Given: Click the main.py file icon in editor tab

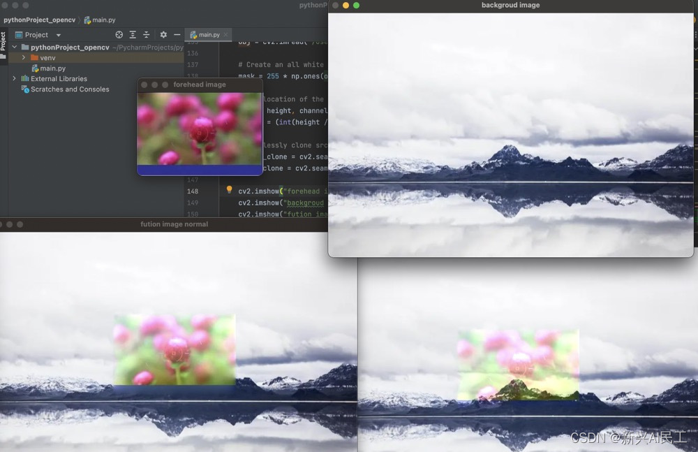Looking at the screenshot, I should tap(193, 35).
